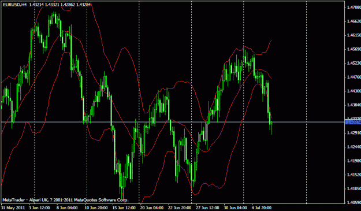The image size is (361, 211).
Task: Click the 1.4291 price scale label
Action: tap(353, 133)
